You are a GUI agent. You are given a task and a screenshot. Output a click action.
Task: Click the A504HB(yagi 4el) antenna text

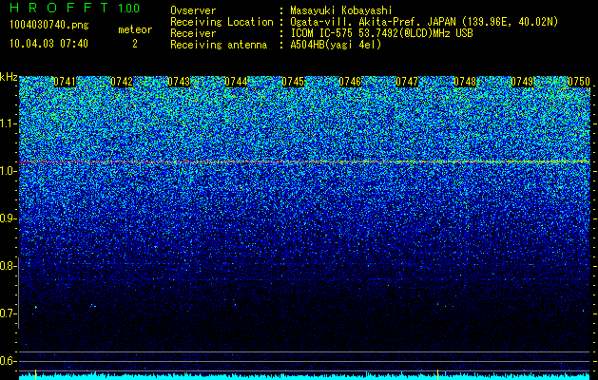[x=336, y=45]
